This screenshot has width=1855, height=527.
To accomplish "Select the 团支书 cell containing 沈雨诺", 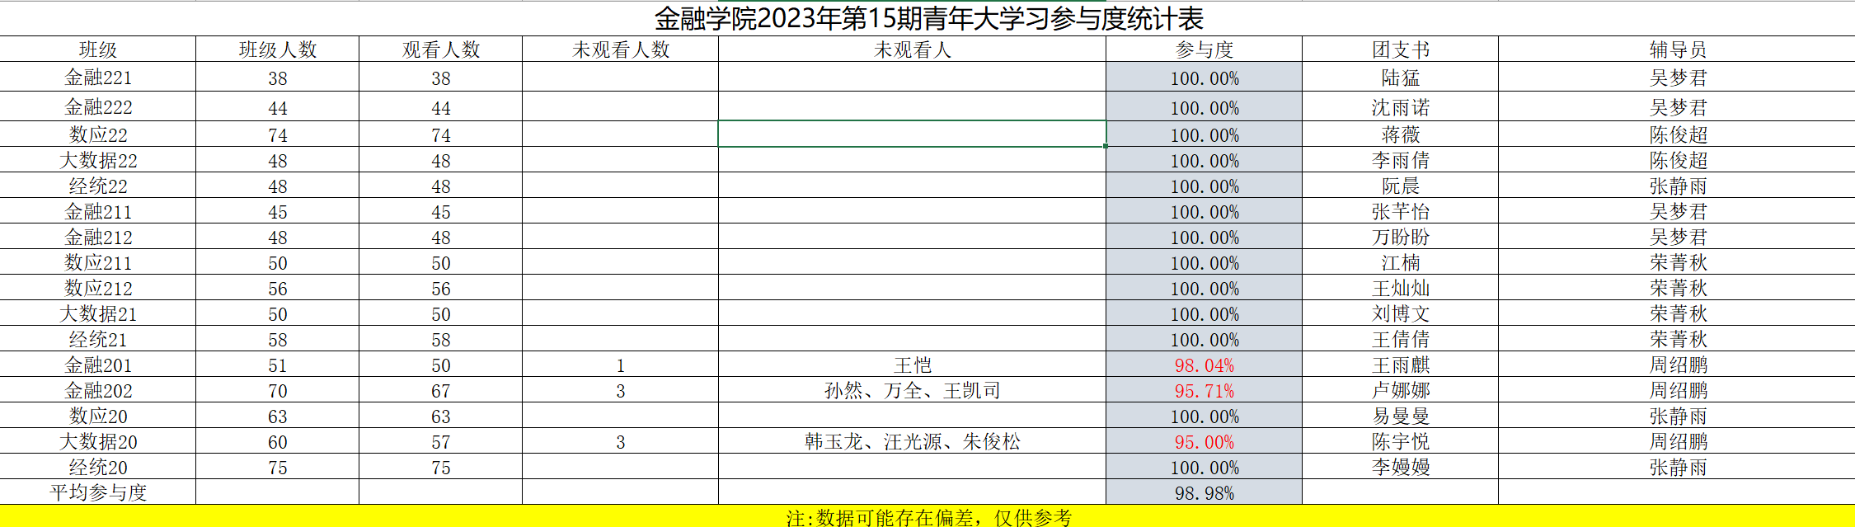I will coord(1400,107).
